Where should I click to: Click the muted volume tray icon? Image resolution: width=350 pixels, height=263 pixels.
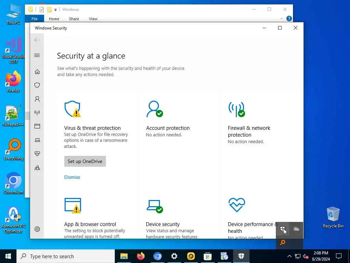pyautogui.click(x=306, y=256)
